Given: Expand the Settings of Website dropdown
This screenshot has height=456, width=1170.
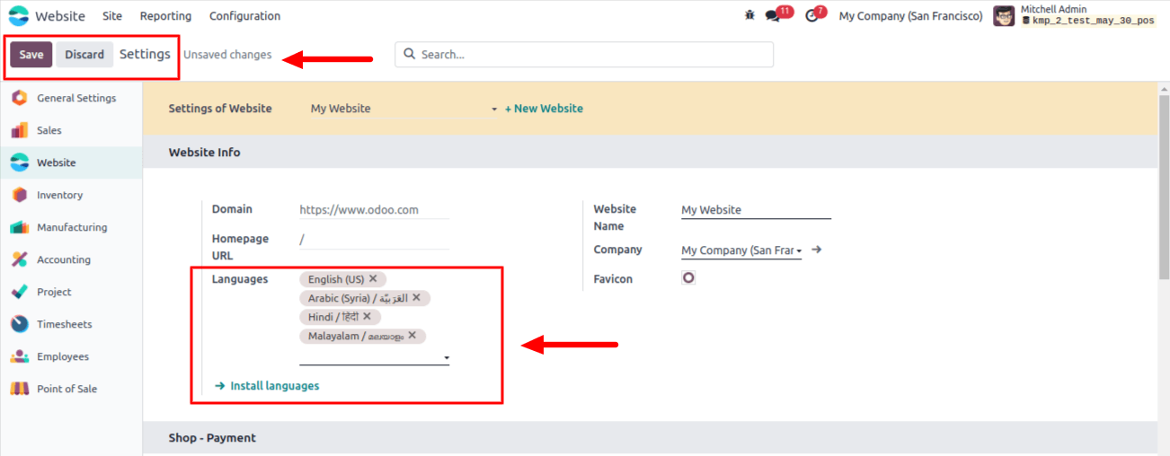Looking at the screenshot, I should pyautogui.click(x=493, y=109).
